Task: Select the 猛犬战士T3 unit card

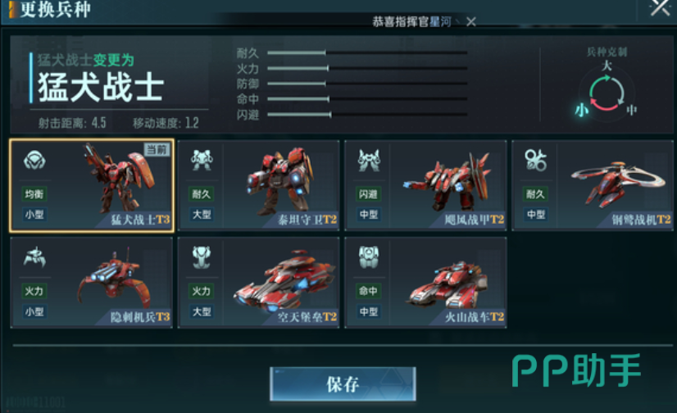Action: point(92,185)
